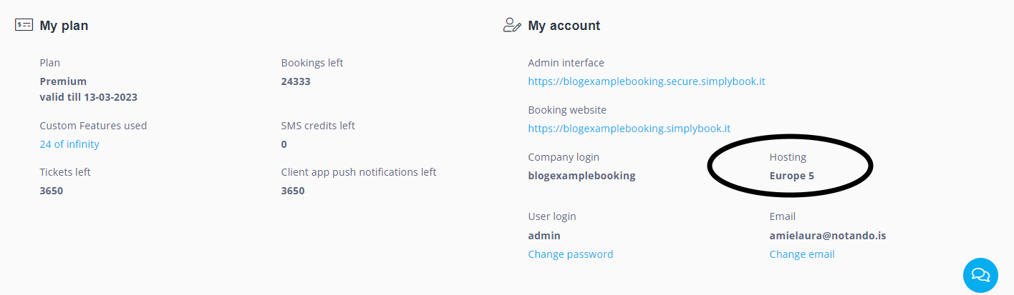Click the amielaura@notando.is email address
Viewport: 1014px width, 295px height.
click(x=828, y=236)
